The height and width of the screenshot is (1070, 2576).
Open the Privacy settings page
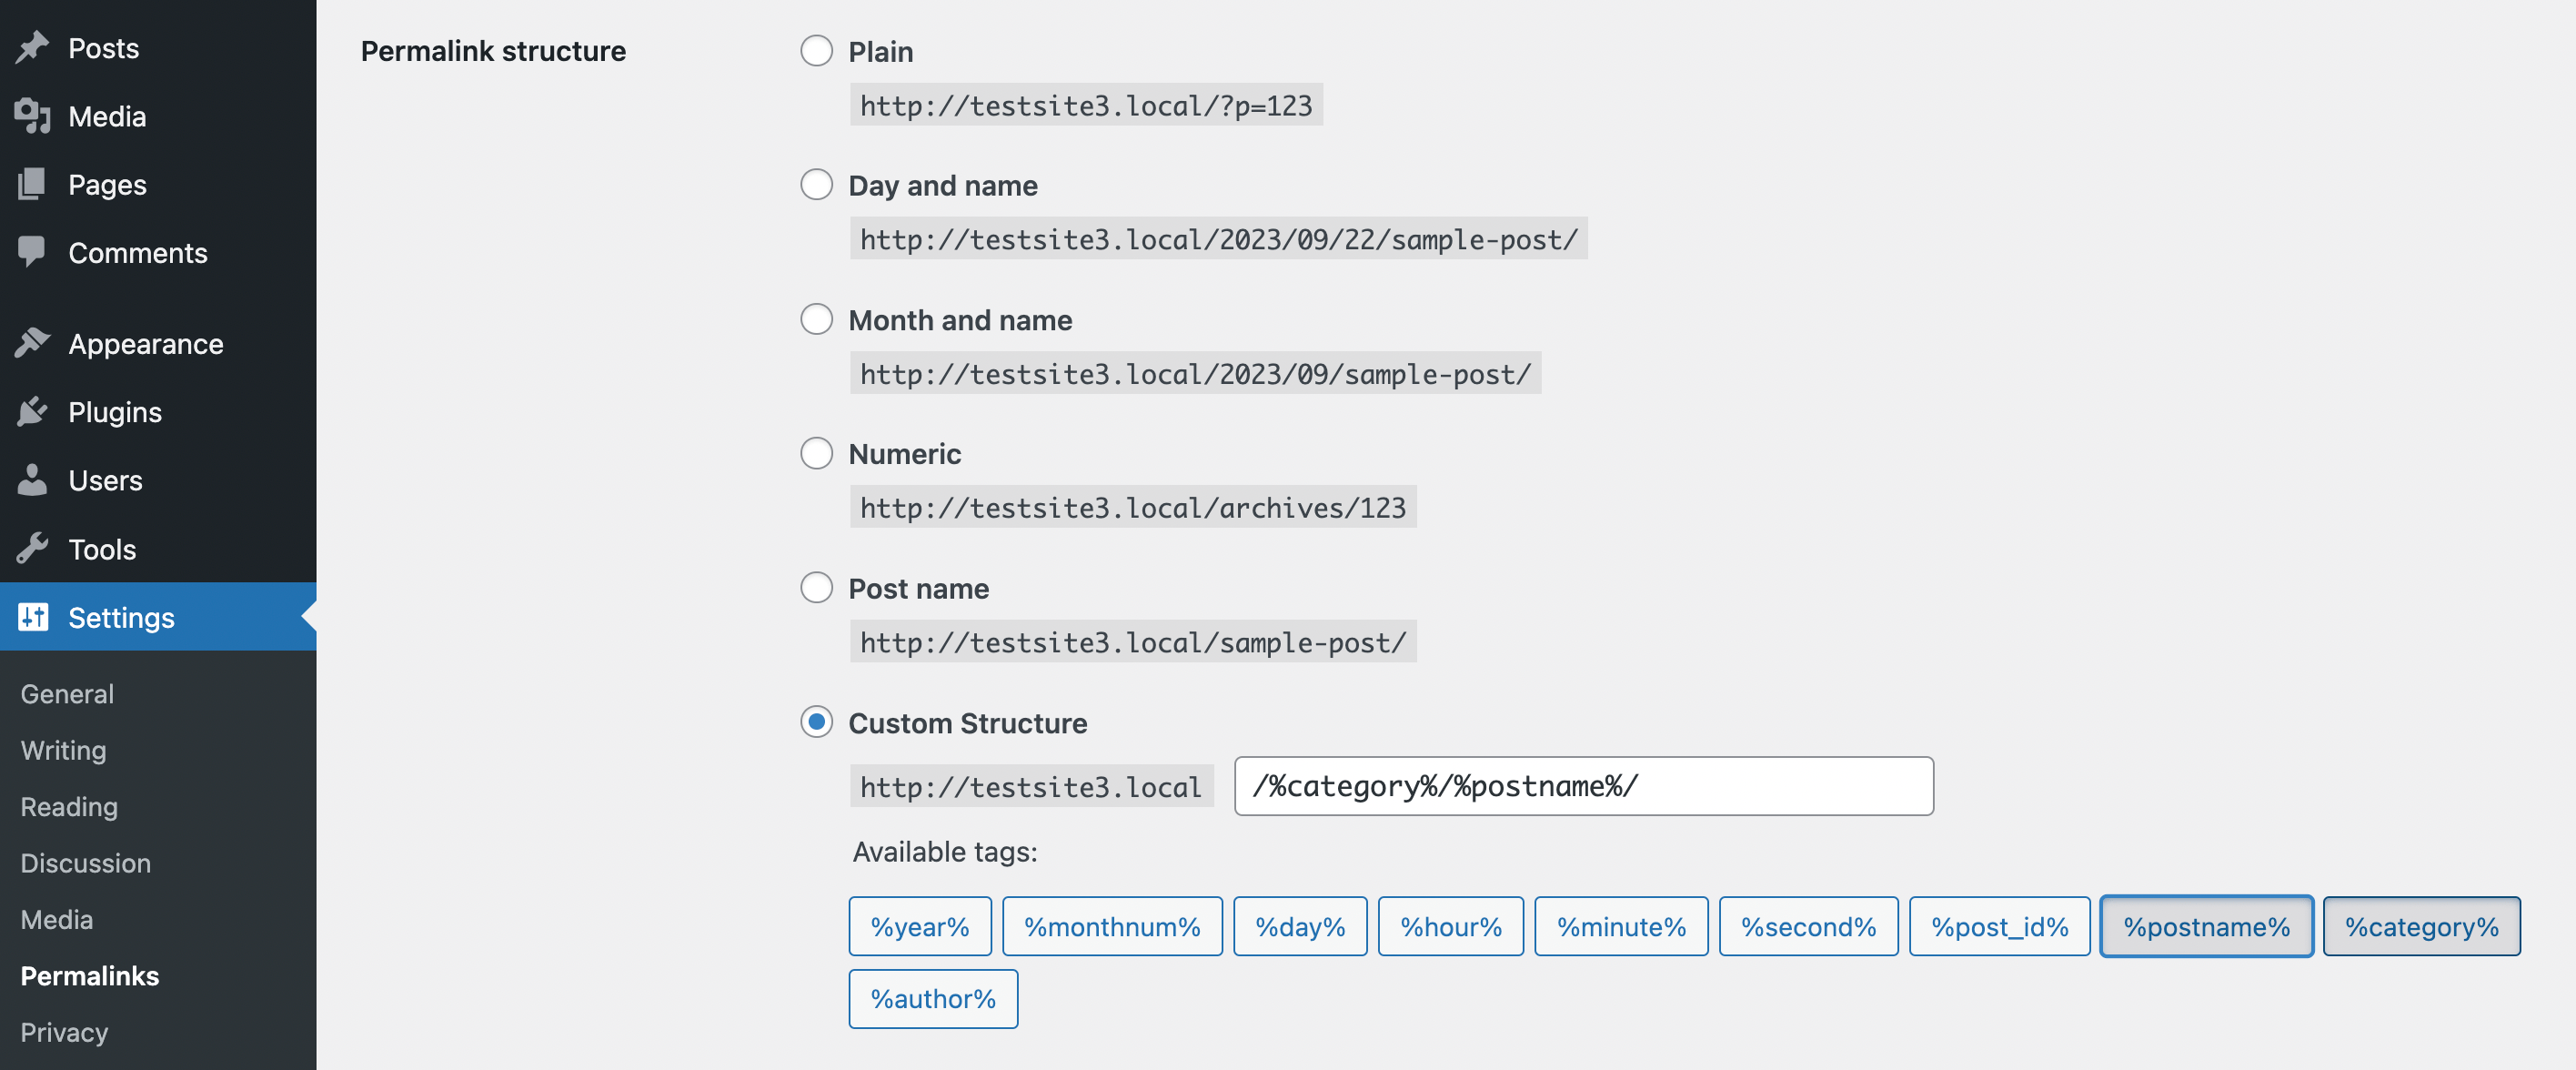[x=63, y=1032]
